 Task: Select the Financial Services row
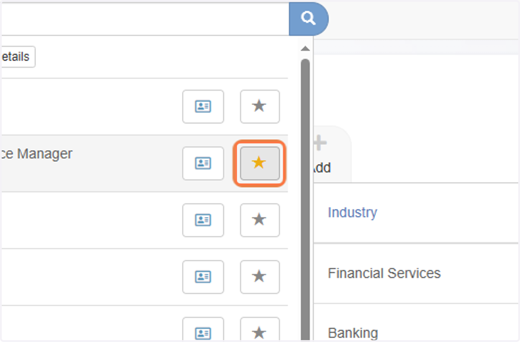[416, 273]
